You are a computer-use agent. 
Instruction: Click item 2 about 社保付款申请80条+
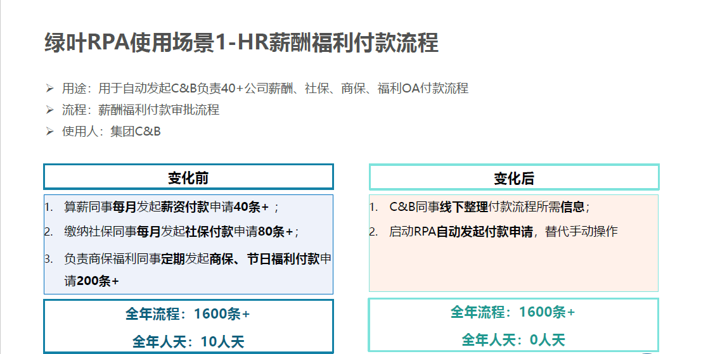tap(172, 231)
